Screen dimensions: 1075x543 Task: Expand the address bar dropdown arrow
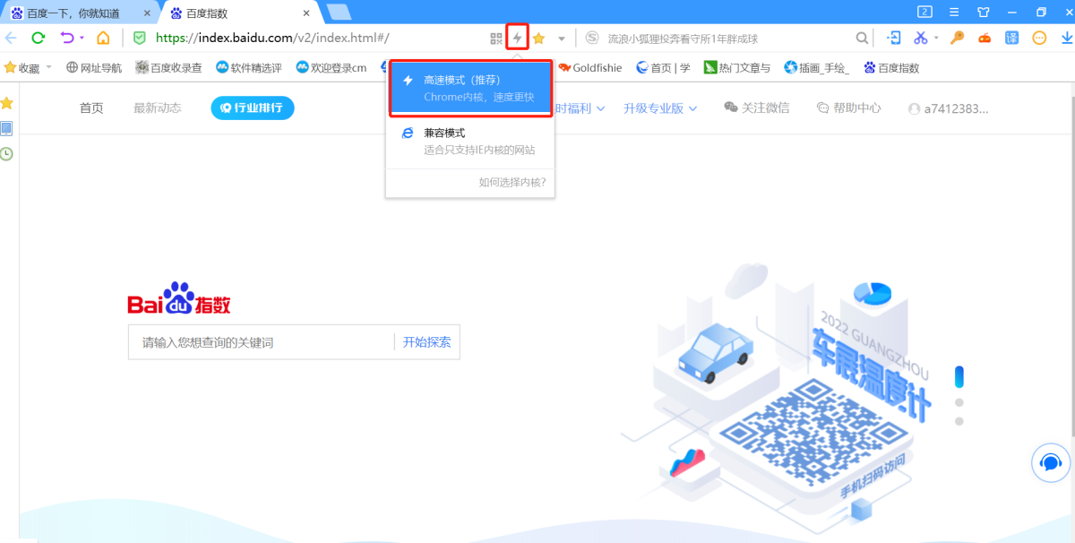pyautogui.click(x=562, y=38)
